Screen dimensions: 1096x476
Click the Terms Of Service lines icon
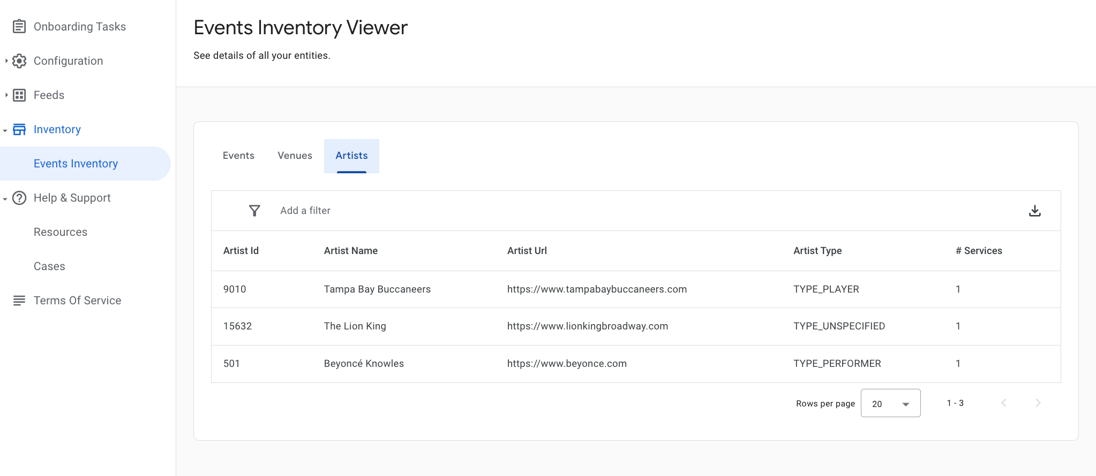[x=19, y=301]
